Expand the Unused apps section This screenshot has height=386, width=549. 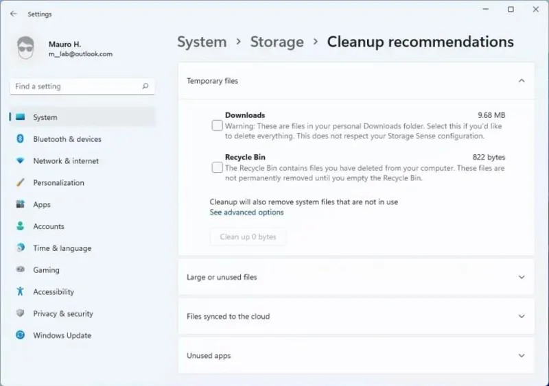(522, 356)
